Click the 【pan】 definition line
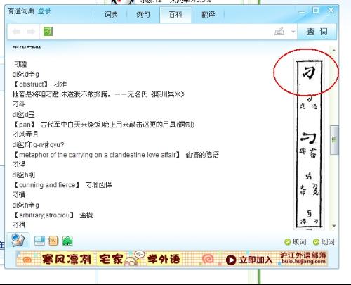The height and width of the screenshot is (285, 351). click(103, 125)
